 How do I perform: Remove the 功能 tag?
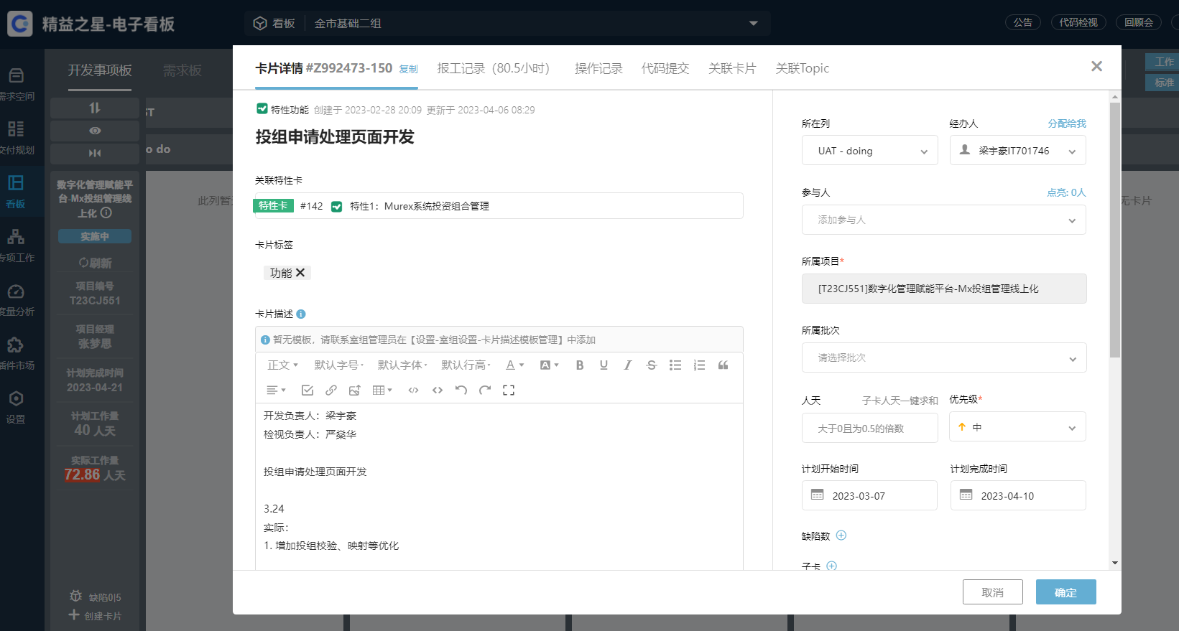[300, 273]
